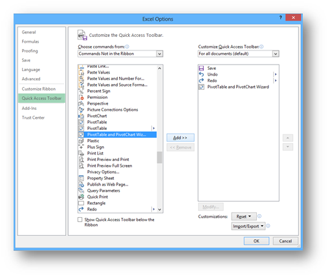This screenshot has height=278, width=330.
Task: Click the Paste Values command icon
Action: (x=82, y=72)
